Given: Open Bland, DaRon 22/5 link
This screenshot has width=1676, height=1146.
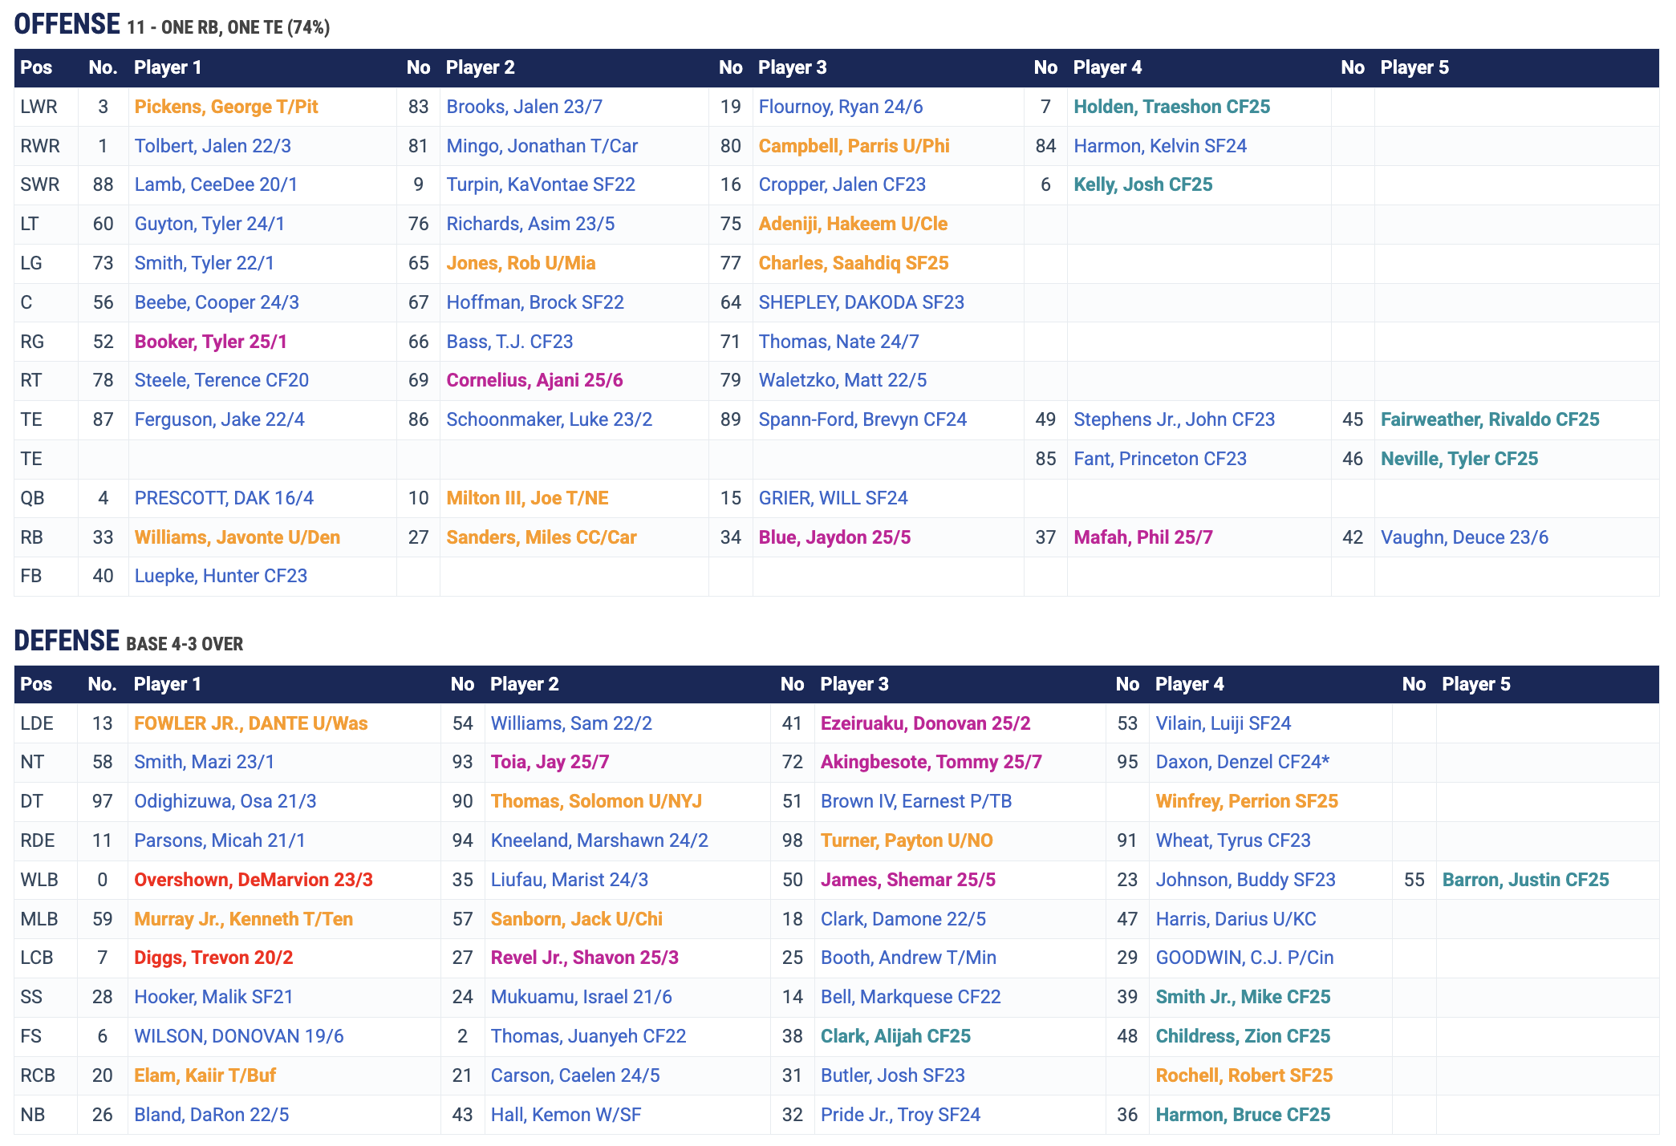Looking at the screenshot, I should click(212, 1115).
